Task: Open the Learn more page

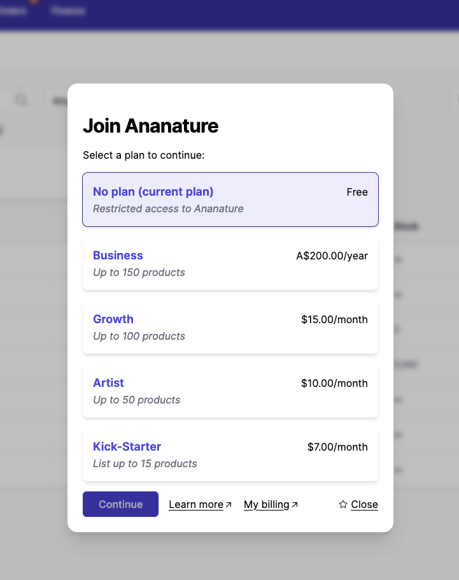Action: tap(195, 504)
